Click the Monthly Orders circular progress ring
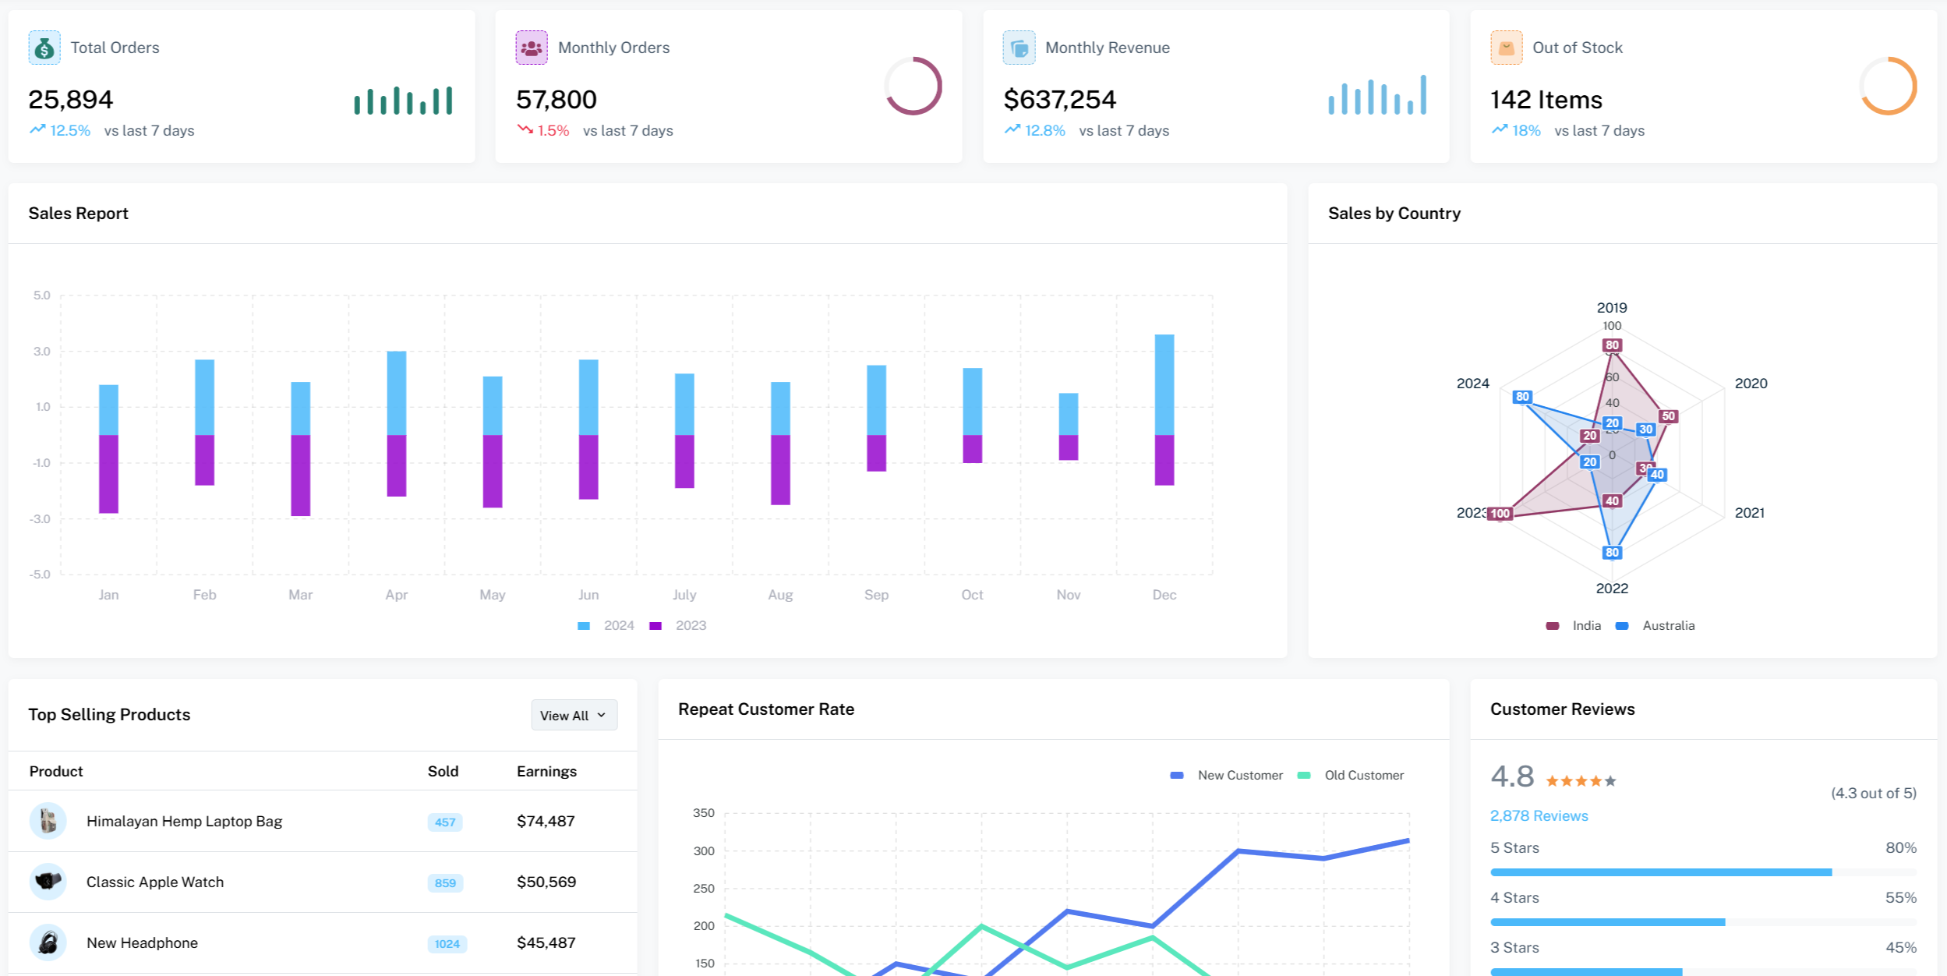The height and width of the screenshot is (976, 1947). pos(913,86)
